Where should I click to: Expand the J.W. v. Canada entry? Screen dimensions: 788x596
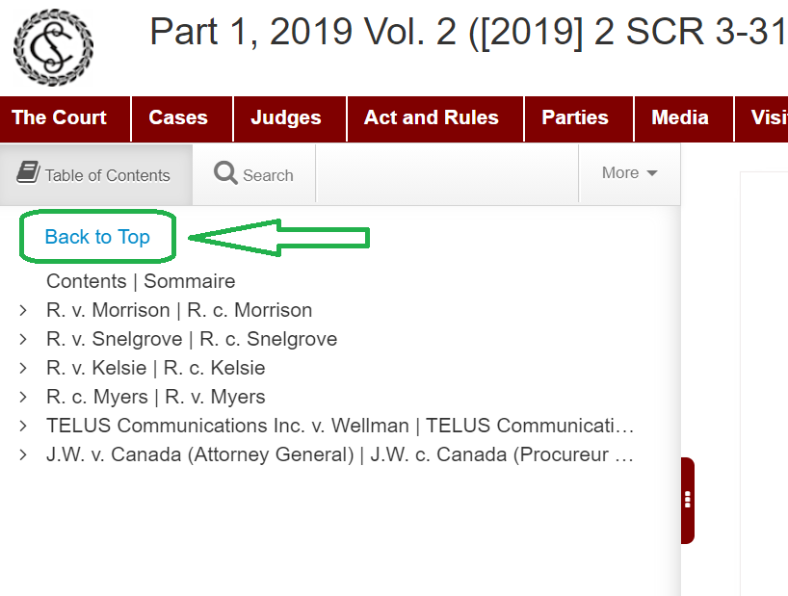[23, 455]
